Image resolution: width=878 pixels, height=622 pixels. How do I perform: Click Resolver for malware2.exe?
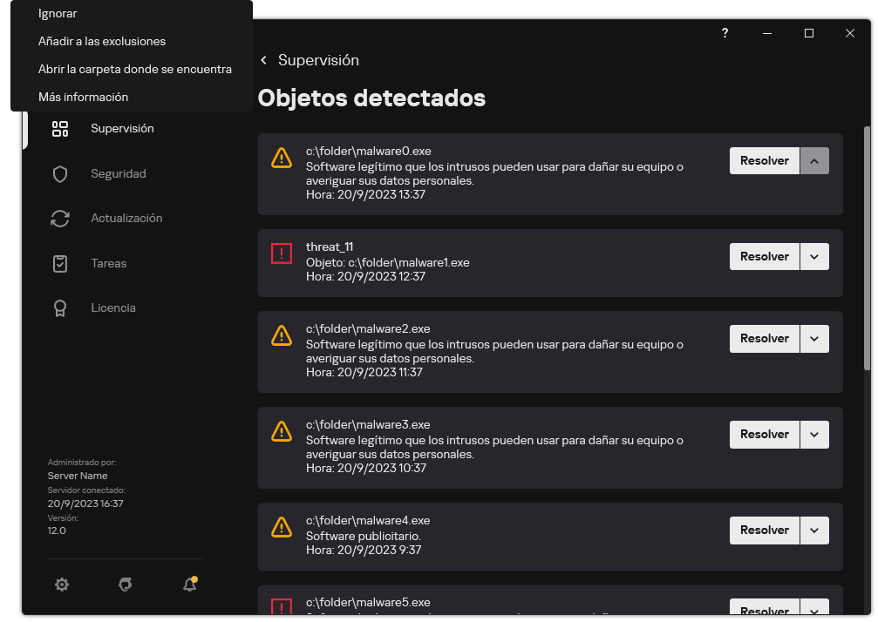tap(764, 338)
